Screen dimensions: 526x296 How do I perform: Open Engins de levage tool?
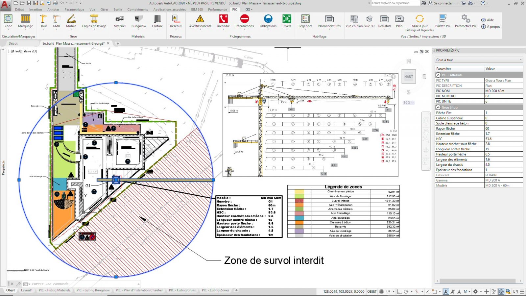point(94,21)
